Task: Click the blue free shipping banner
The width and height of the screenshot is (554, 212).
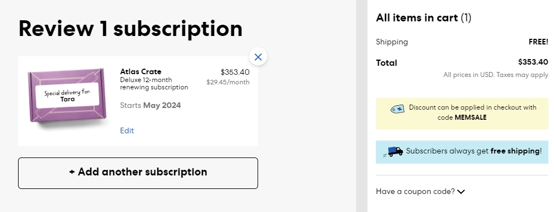Action: (462, 152)
